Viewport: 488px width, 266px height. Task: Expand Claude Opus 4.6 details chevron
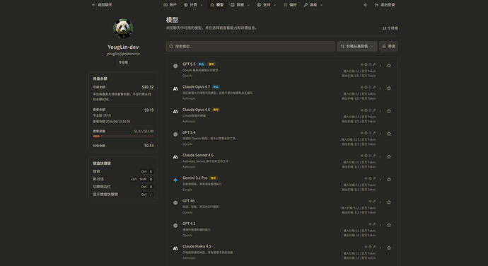[380, 111]
